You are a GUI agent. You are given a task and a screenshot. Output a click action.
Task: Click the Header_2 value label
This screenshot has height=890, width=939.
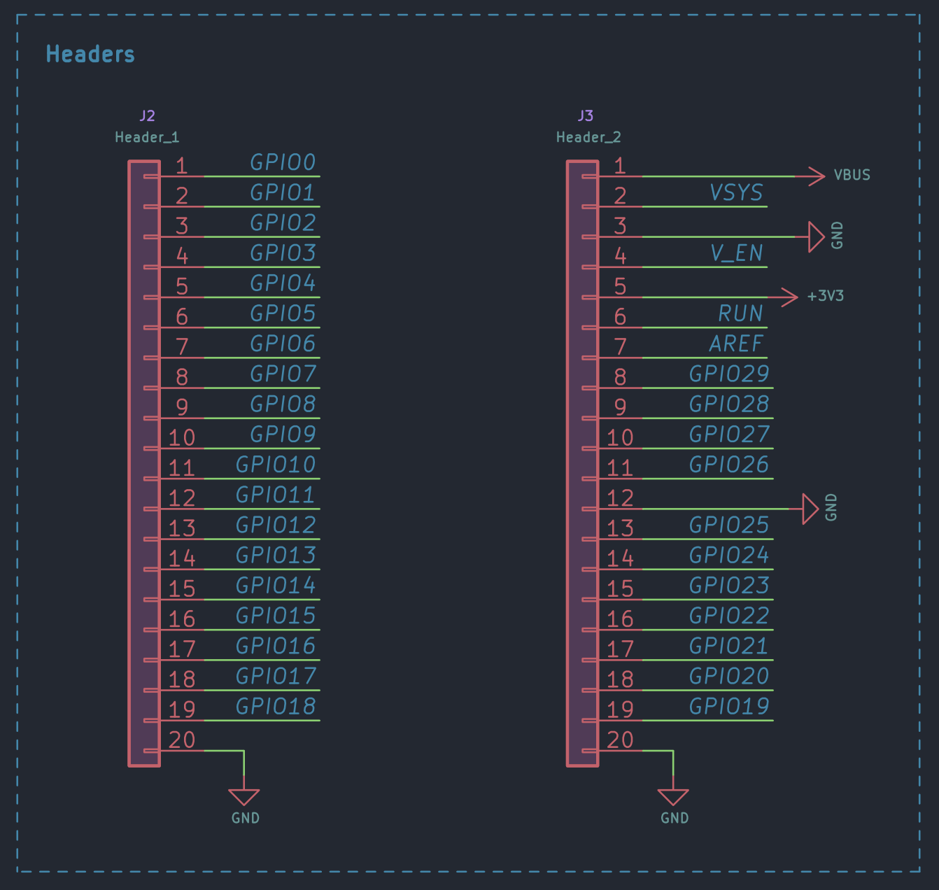[x=588, y=137]
